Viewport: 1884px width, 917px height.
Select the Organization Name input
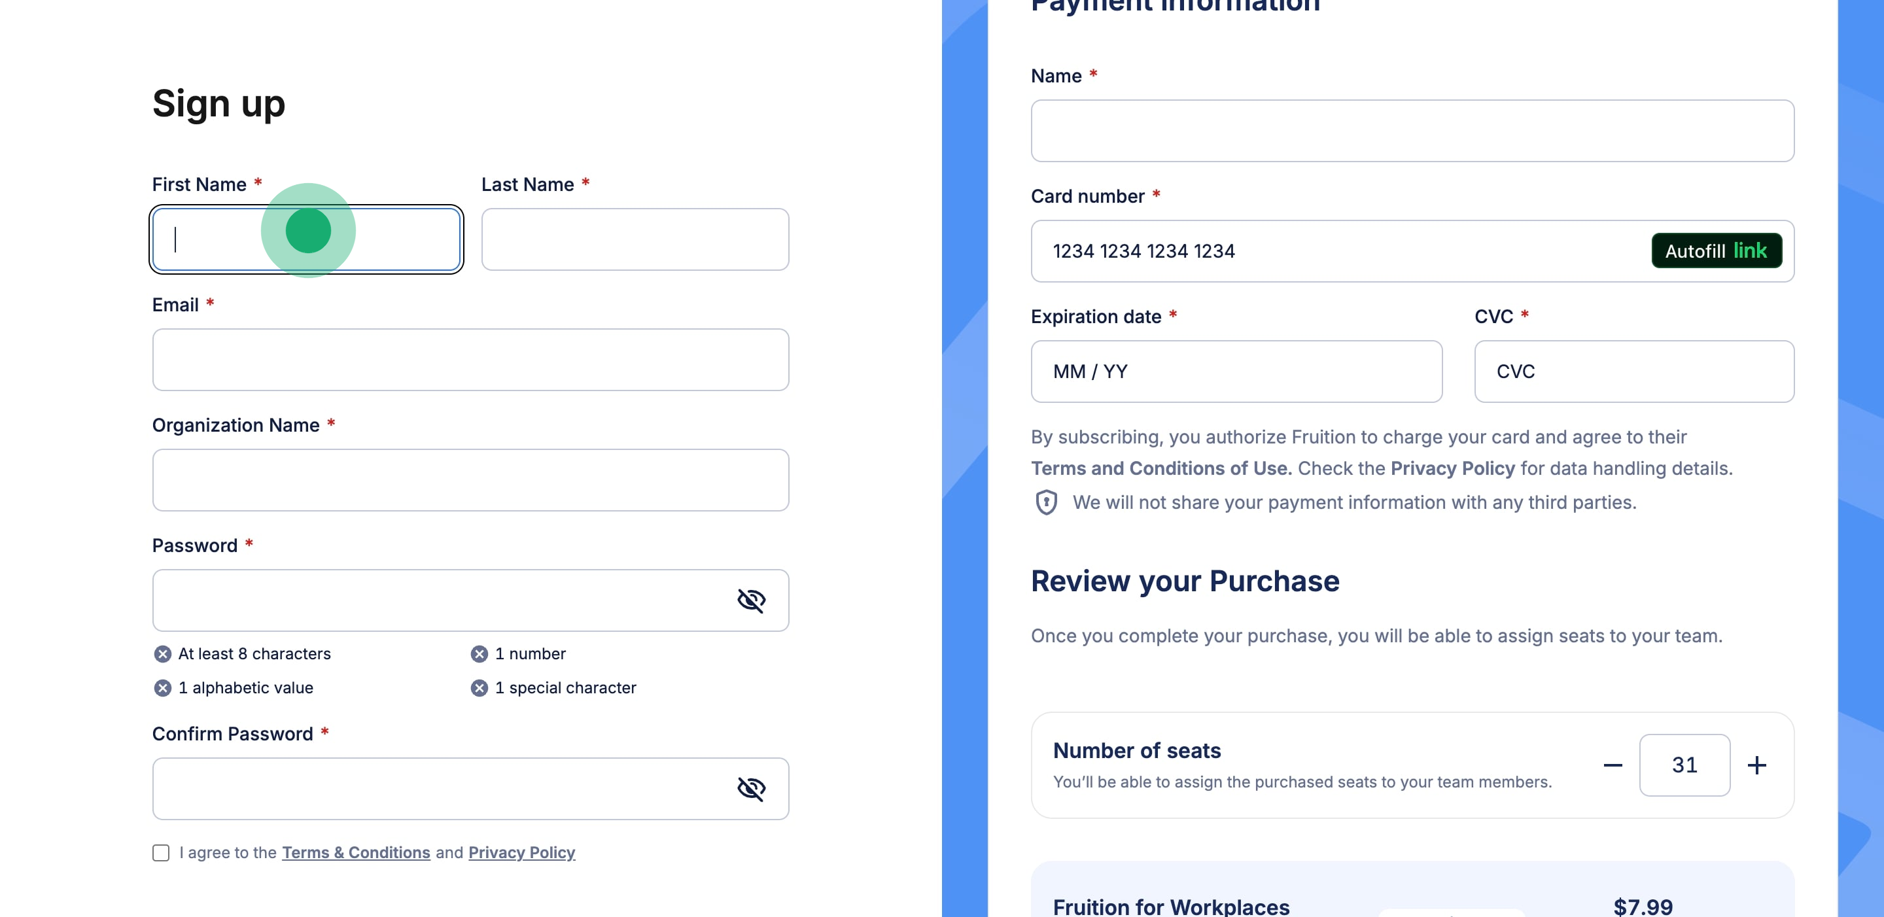[470, 479]
